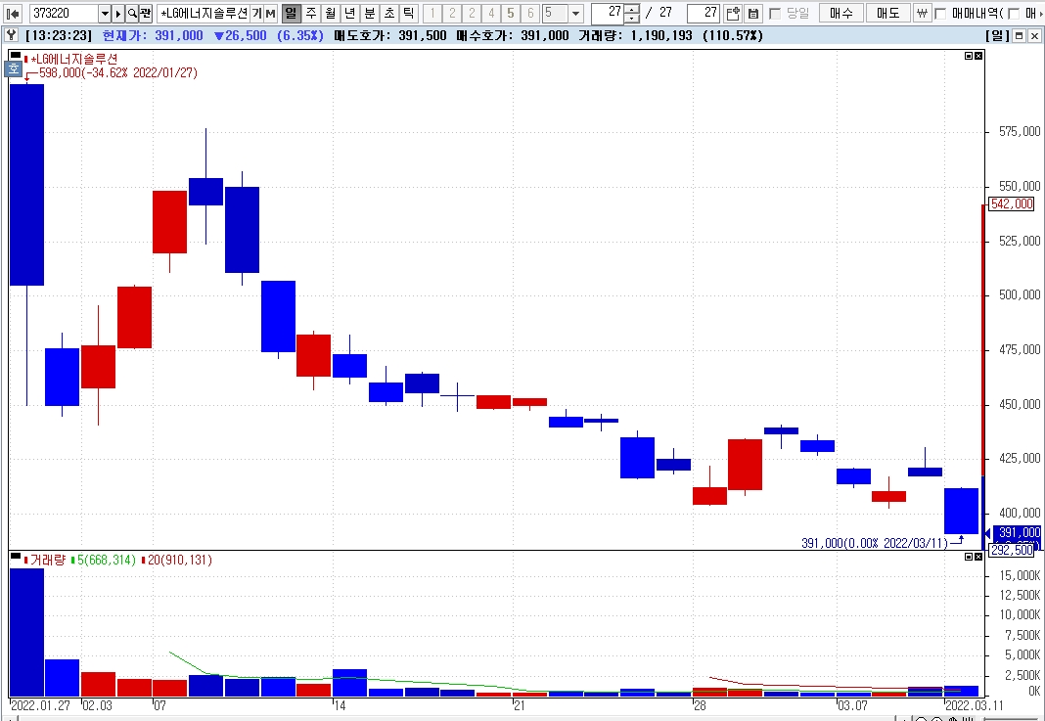Click the 292,500 price tag on axis
The image size is (1045, 721).
tap(1012, 550)
